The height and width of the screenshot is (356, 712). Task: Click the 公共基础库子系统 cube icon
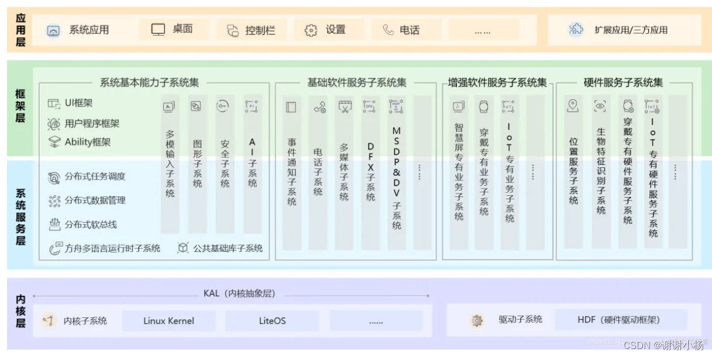183,248
